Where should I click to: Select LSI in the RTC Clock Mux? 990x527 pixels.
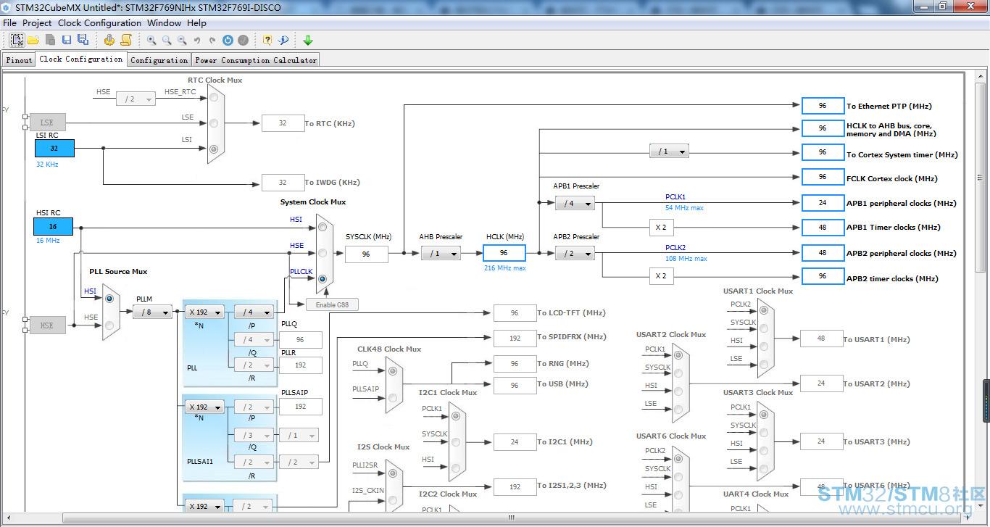tap(214, 149)
